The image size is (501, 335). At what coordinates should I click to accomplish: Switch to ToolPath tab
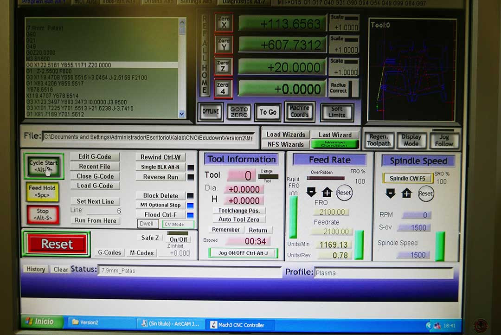click(x=120, y=1)
